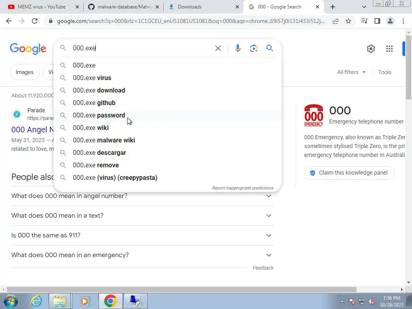Submit search with magnifier button

click(x=270, y=48)
